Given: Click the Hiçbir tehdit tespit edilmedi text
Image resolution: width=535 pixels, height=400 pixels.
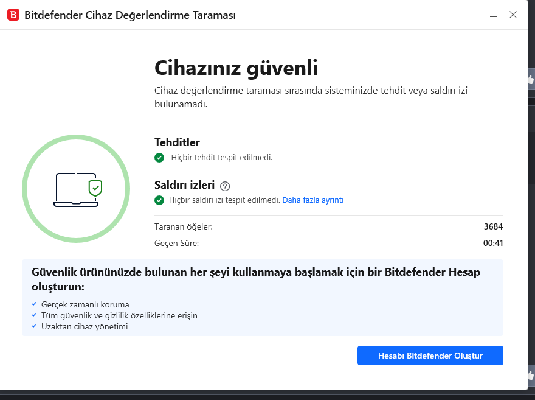Looking at the screenshot, I should (x=222, y=158).
